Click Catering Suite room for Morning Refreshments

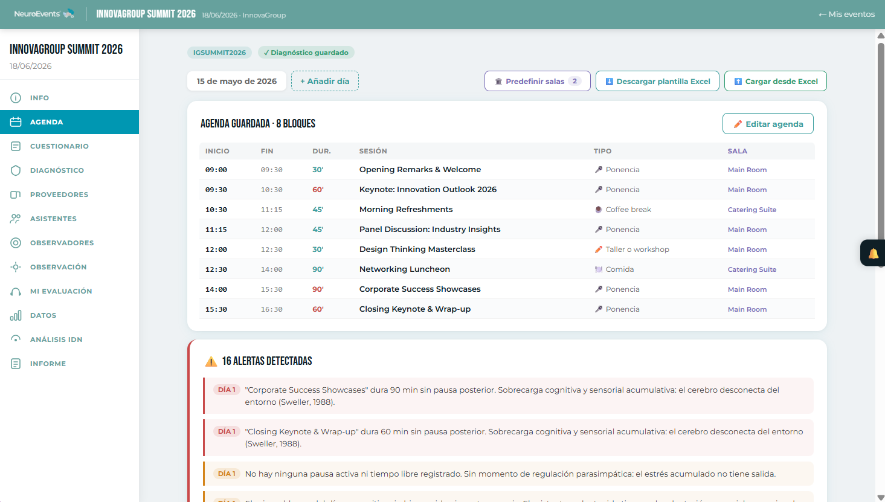click(x=752, y=210)
